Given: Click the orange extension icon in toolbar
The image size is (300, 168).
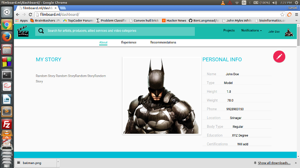Looking at the screenshot, I should click(289, 14).
